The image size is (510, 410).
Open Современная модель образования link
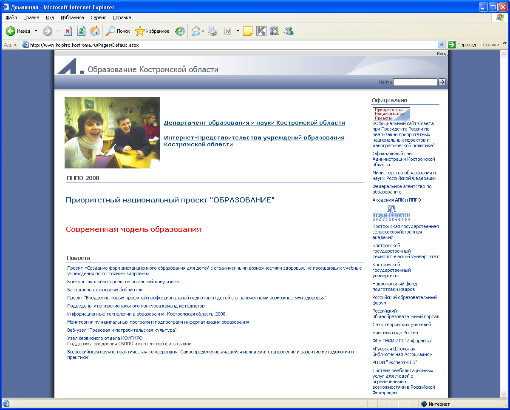[133, 229]
